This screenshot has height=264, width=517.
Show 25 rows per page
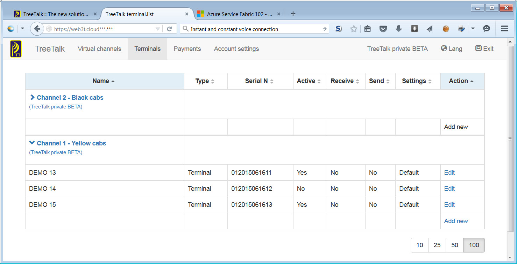point(437,245)
